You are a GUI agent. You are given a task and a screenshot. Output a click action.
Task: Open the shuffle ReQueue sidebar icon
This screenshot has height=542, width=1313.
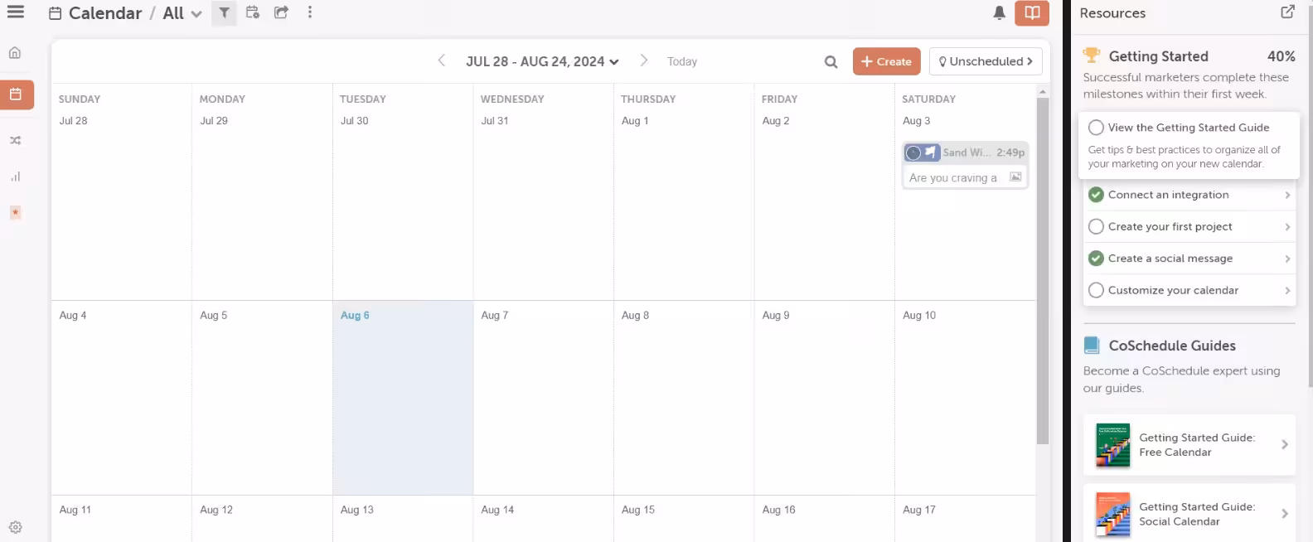[x=15, y=140]
